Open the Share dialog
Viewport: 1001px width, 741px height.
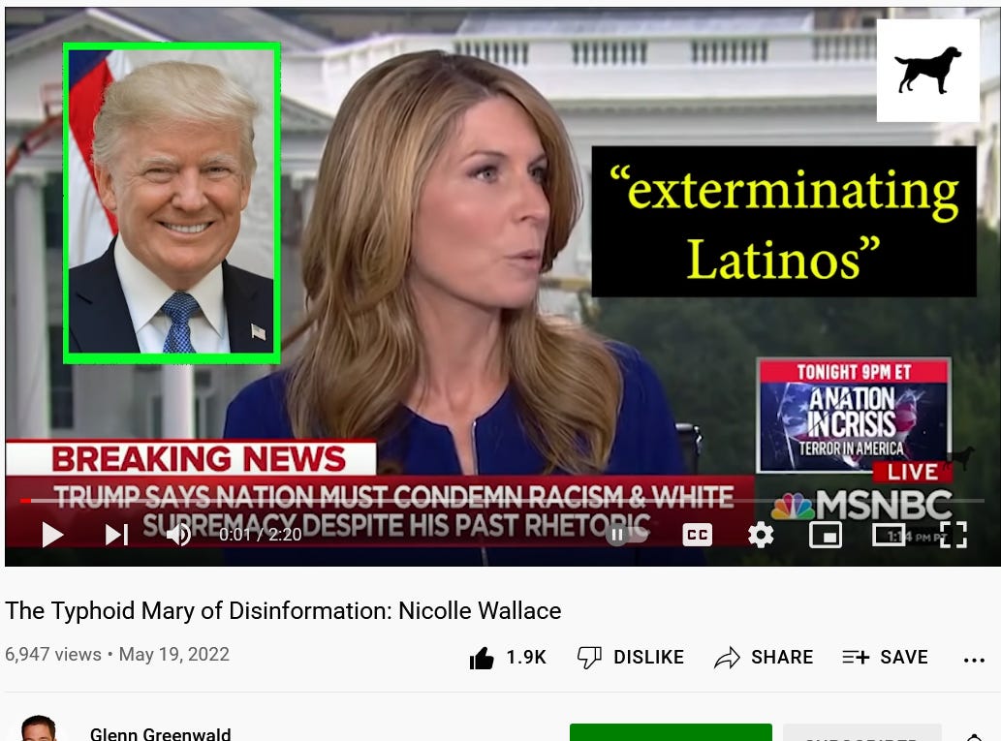764,658
